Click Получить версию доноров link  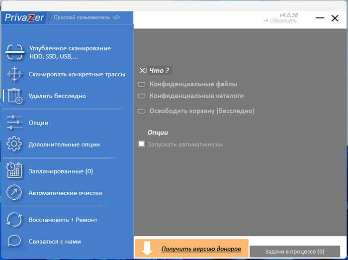point(201,249)
